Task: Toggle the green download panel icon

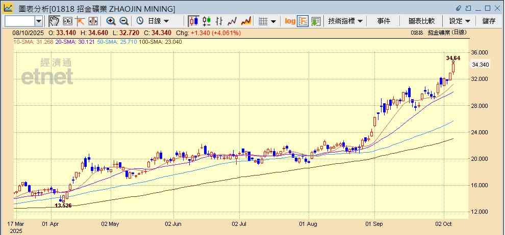Action: 316,21
